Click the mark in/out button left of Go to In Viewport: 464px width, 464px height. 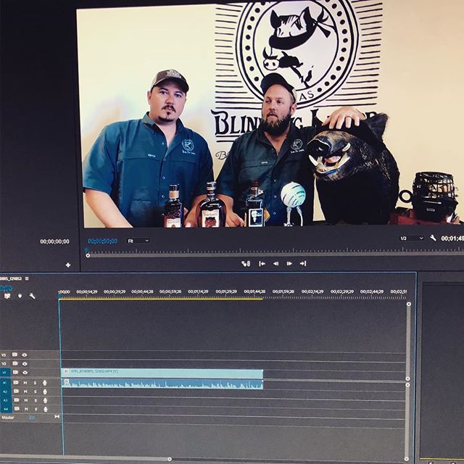click(x=246, y=263)
